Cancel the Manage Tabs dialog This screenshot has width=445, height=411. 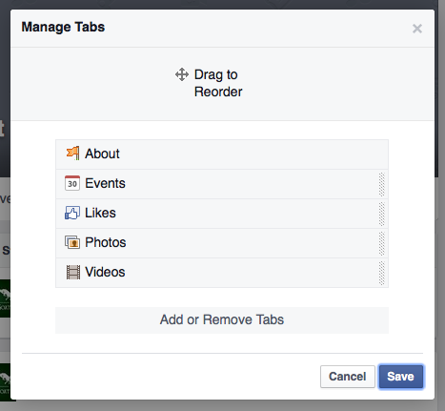coord(348,377)
